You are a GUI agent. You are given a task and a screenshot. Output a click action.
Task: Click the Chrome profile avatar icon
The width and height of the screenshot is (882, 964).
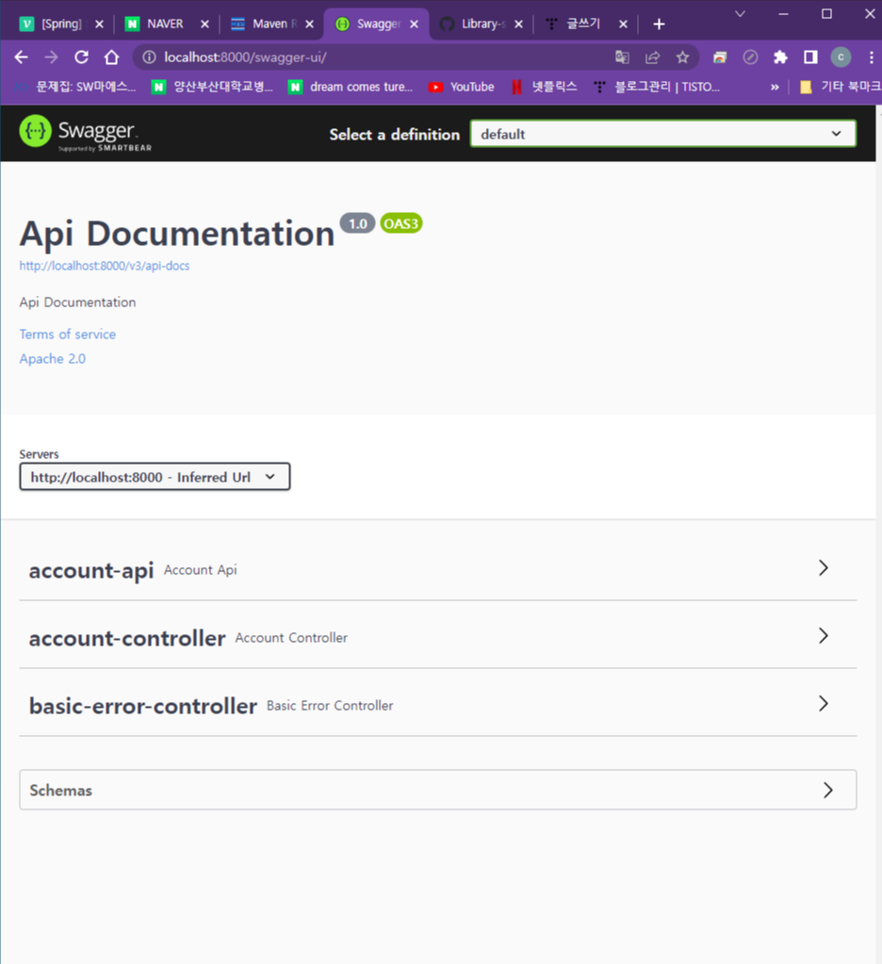click(x=840, y=57)
